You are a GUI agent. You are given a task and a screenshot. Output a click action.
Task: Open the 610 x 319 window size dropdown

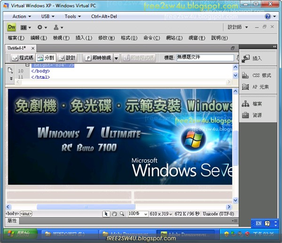[161, 214]
